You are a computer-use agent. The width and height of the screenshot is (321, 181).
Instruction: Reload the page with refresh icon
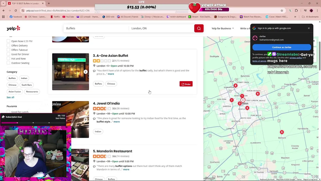[x=16, y=11]
